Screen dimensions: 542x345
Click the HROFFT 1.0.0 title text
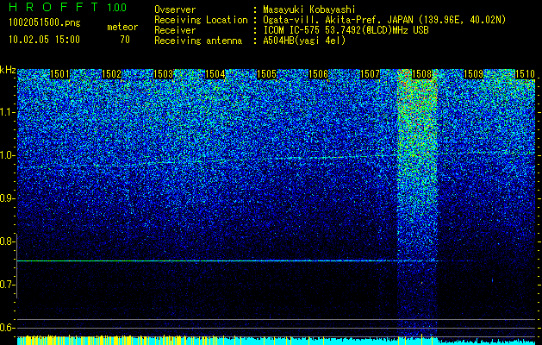click(68, 7)
